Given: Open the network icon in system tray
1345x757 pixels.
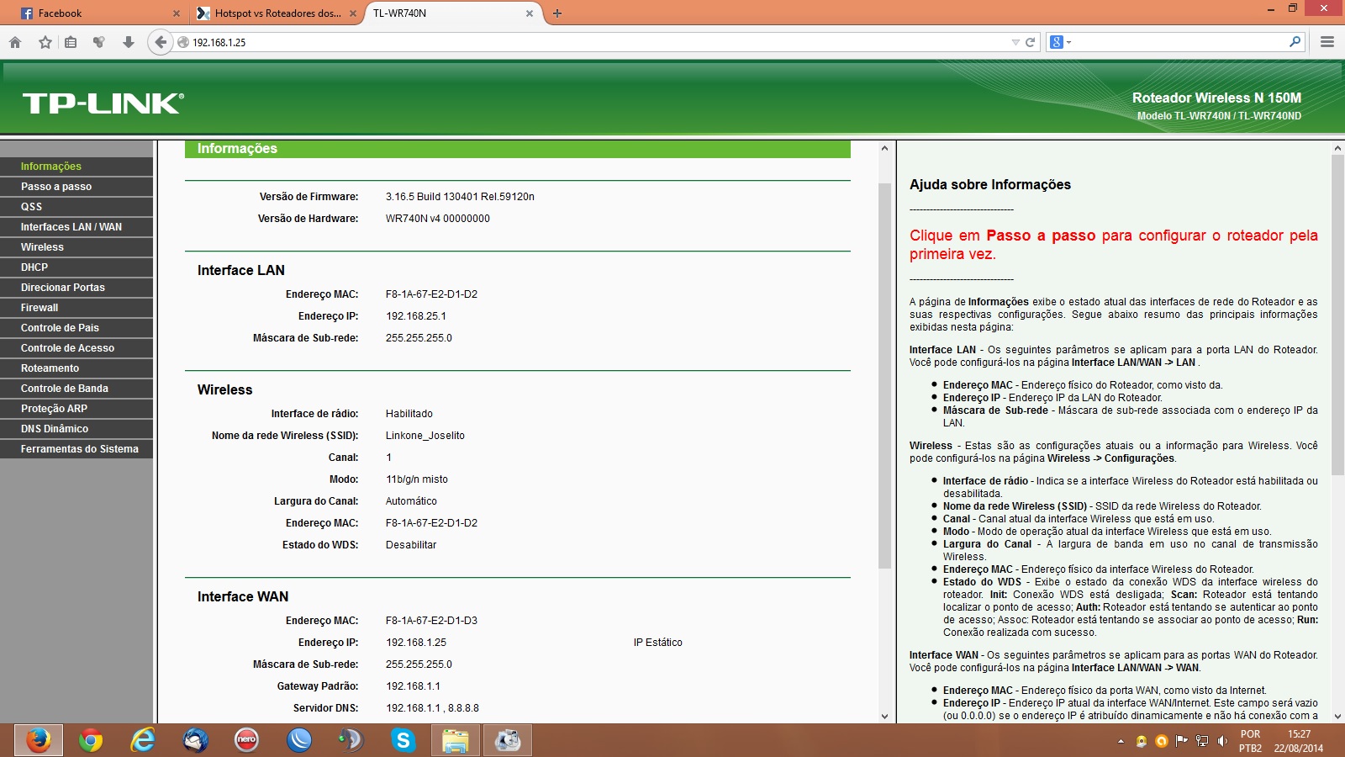Looking at the screenshot, I should click(1202, 741).
